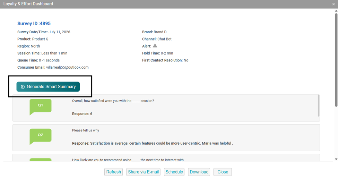Click the Q2 question text Please tell us why

86,130
